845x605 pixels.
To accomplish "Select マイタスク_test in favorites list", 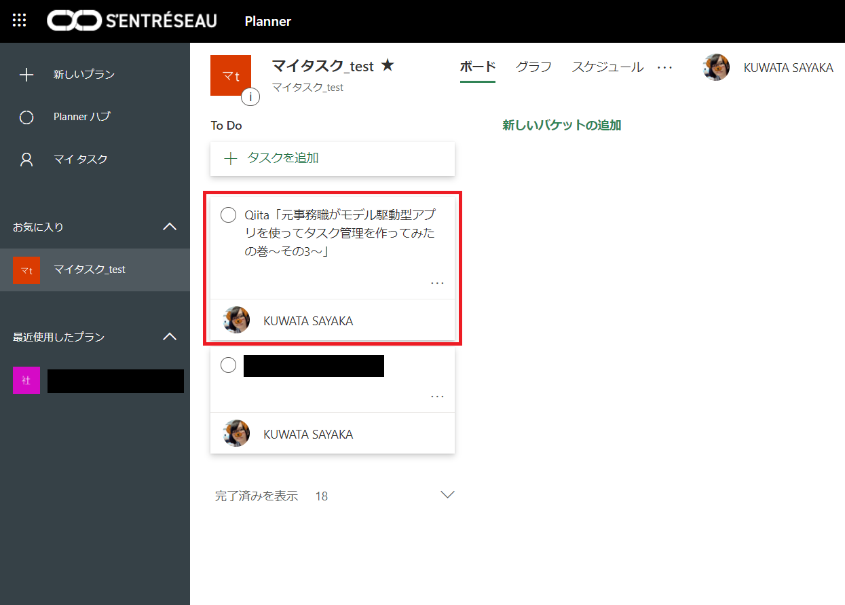I will tap(95, 270).
